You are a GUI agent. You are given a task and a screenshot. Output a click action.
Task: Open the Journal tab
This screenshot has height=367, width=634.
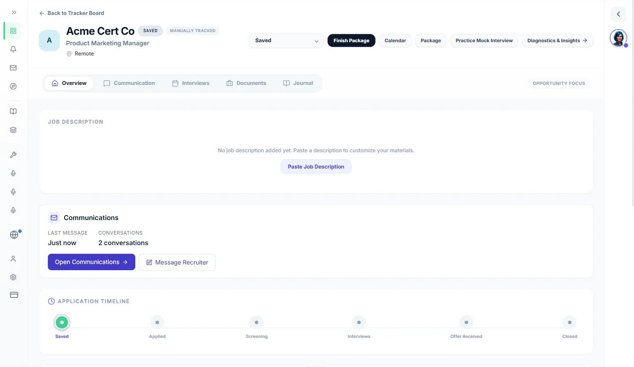tap(298, 83)
